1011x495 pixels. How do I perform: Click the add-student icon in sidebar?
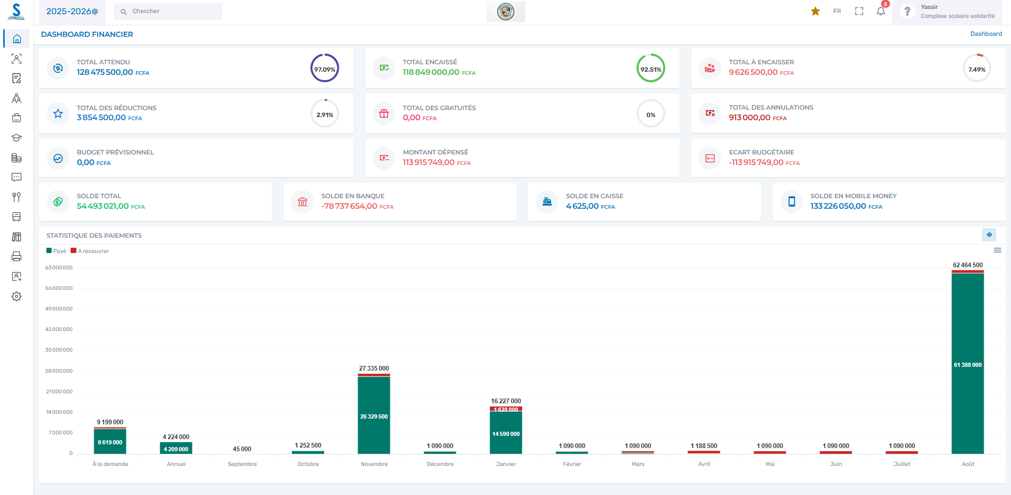[x=16, y=276]
